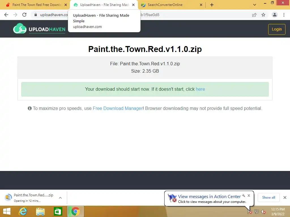Click Show all downloads
290x217 pixels.
[x=268, y=198]
